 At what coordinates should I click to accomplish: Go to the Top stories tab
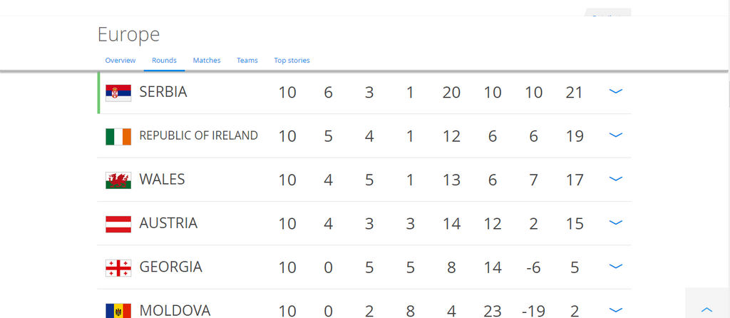292,61
